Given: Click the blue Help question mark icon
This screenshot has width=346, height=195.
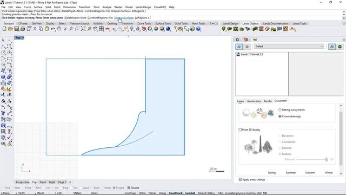Looking at the screenshot, I should (198, 29).
